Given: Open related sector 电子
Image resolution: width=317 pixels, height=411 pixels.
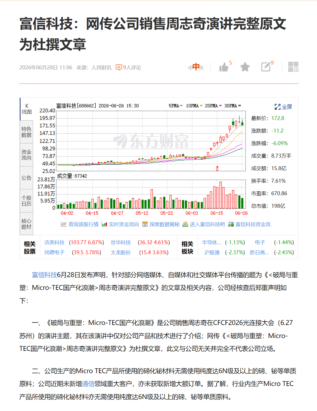Looking at the screenshot, I should [260, 243].
